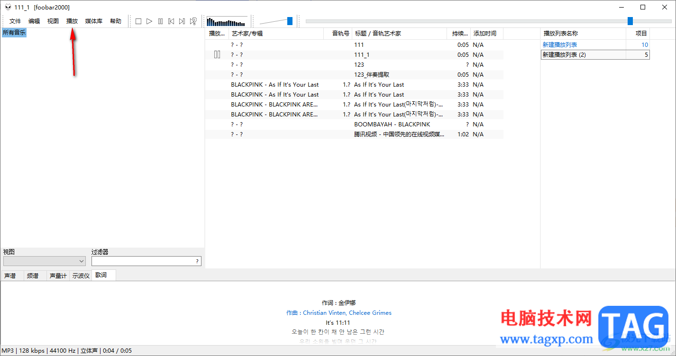Switch to the 声量计 tab
Image resolution: width=676 pixels, height=356 pixels.
coord(58,276)
